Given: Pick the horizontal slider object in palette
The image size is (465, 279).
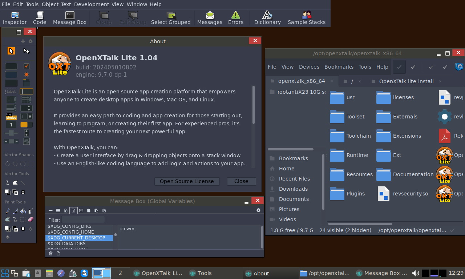Looking at the screenshot, I should pyautogui.click(x=11, y=133).
